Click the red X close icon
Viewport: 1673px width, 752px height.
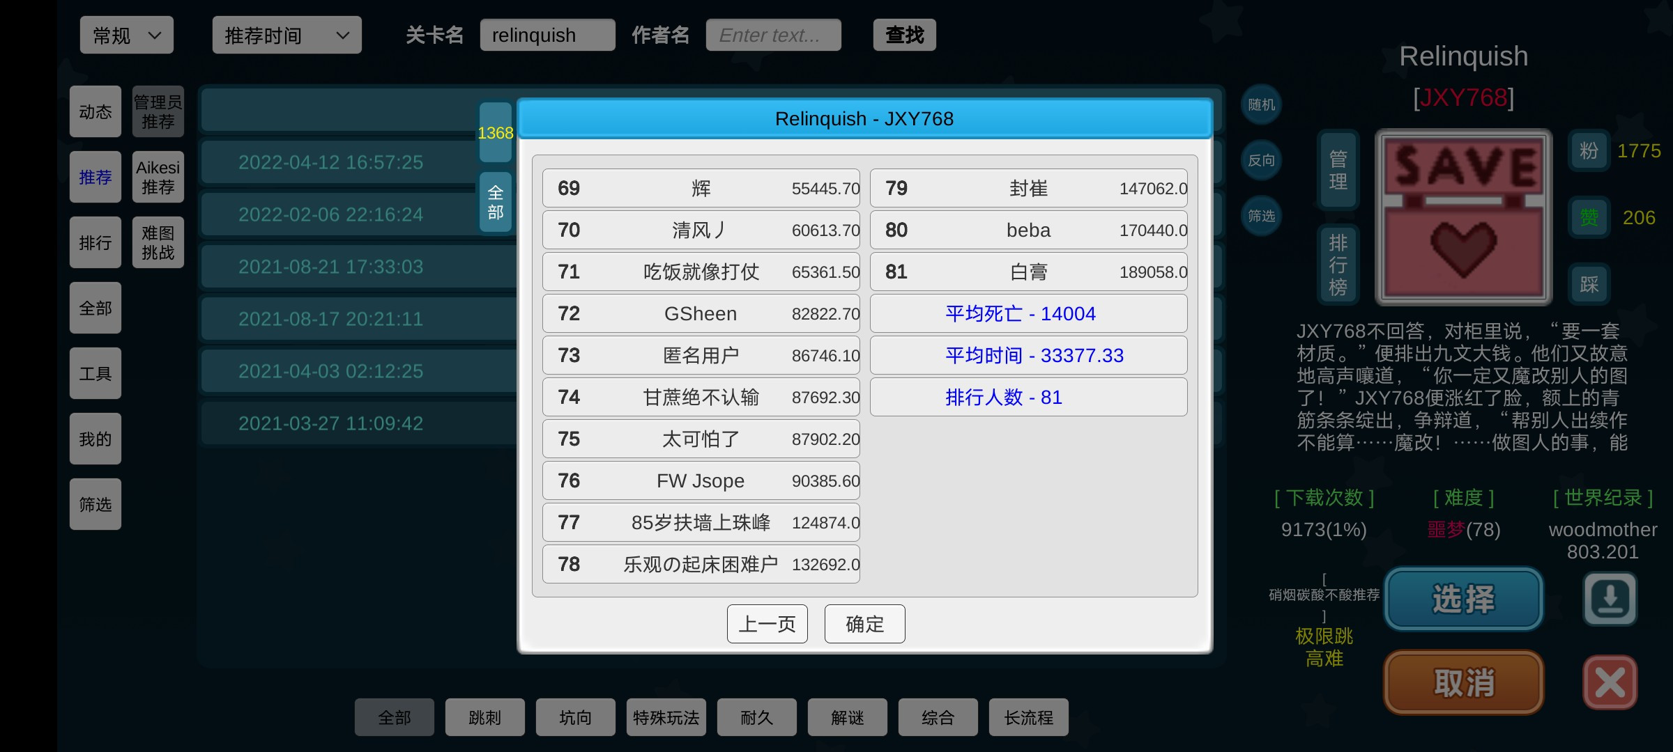[1610, 682]
